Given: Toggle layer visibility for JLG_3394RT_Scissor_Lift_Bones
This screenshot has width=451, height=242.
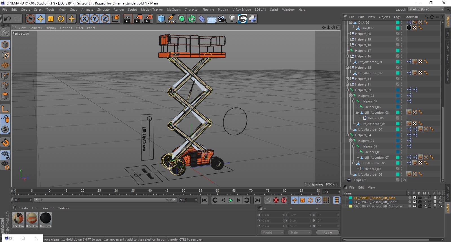Looking at the screenshot, I should tap(415, 202).
